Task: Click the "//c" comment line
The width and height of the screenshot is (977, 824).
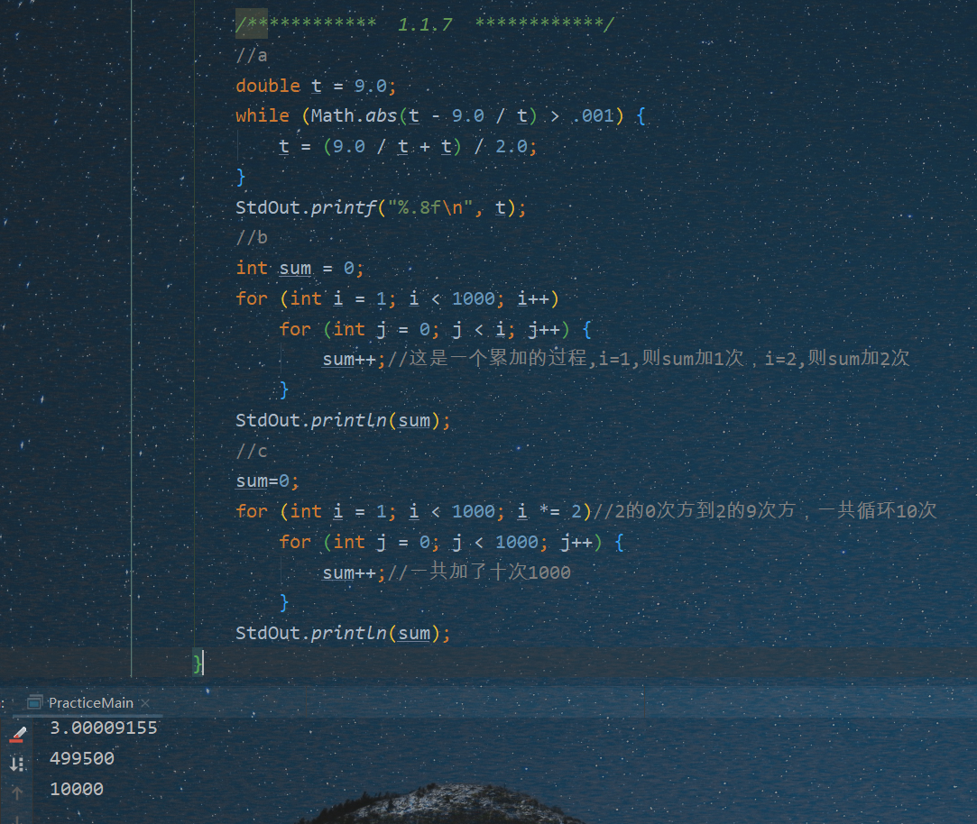Action: point(252,451)
